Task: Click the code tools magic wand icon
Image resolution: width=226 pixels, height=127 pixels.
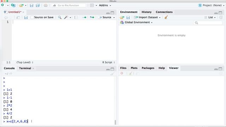Action: [x=66, y=17]
